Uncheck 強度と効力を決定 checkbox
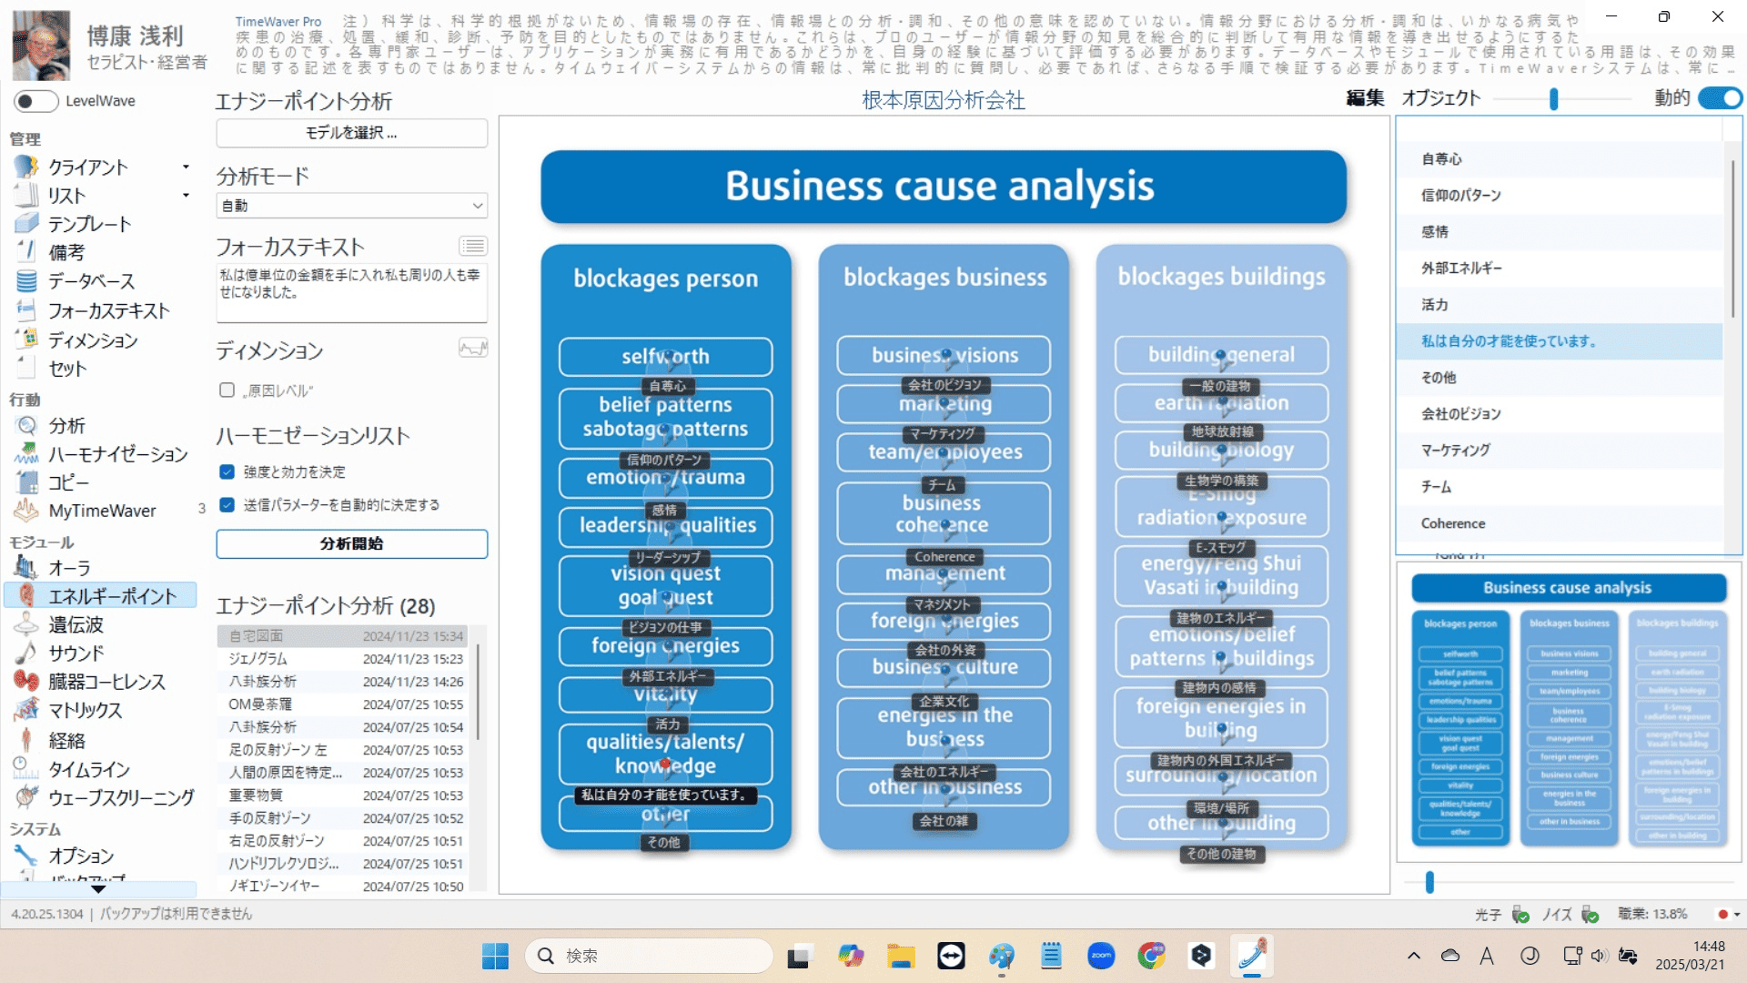Image resolution: width=1747 pixels, height=983 pixels. [227, 471]
